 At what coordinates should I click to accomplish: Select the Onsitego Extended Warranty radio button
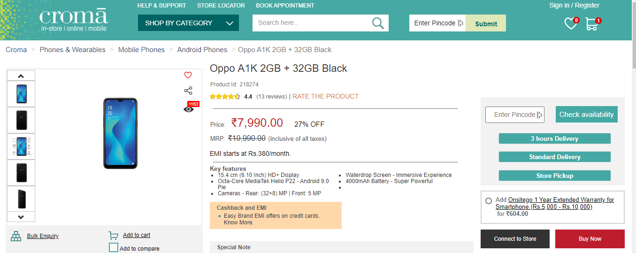[489, 201]
